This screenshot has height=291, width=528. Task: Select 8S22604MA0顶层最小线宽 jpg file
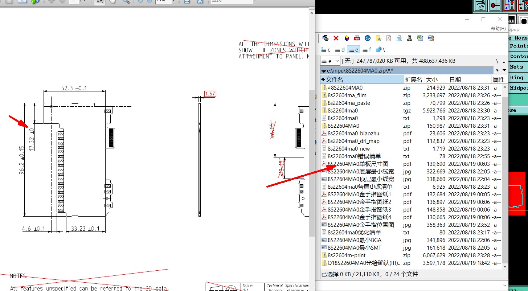412,179
